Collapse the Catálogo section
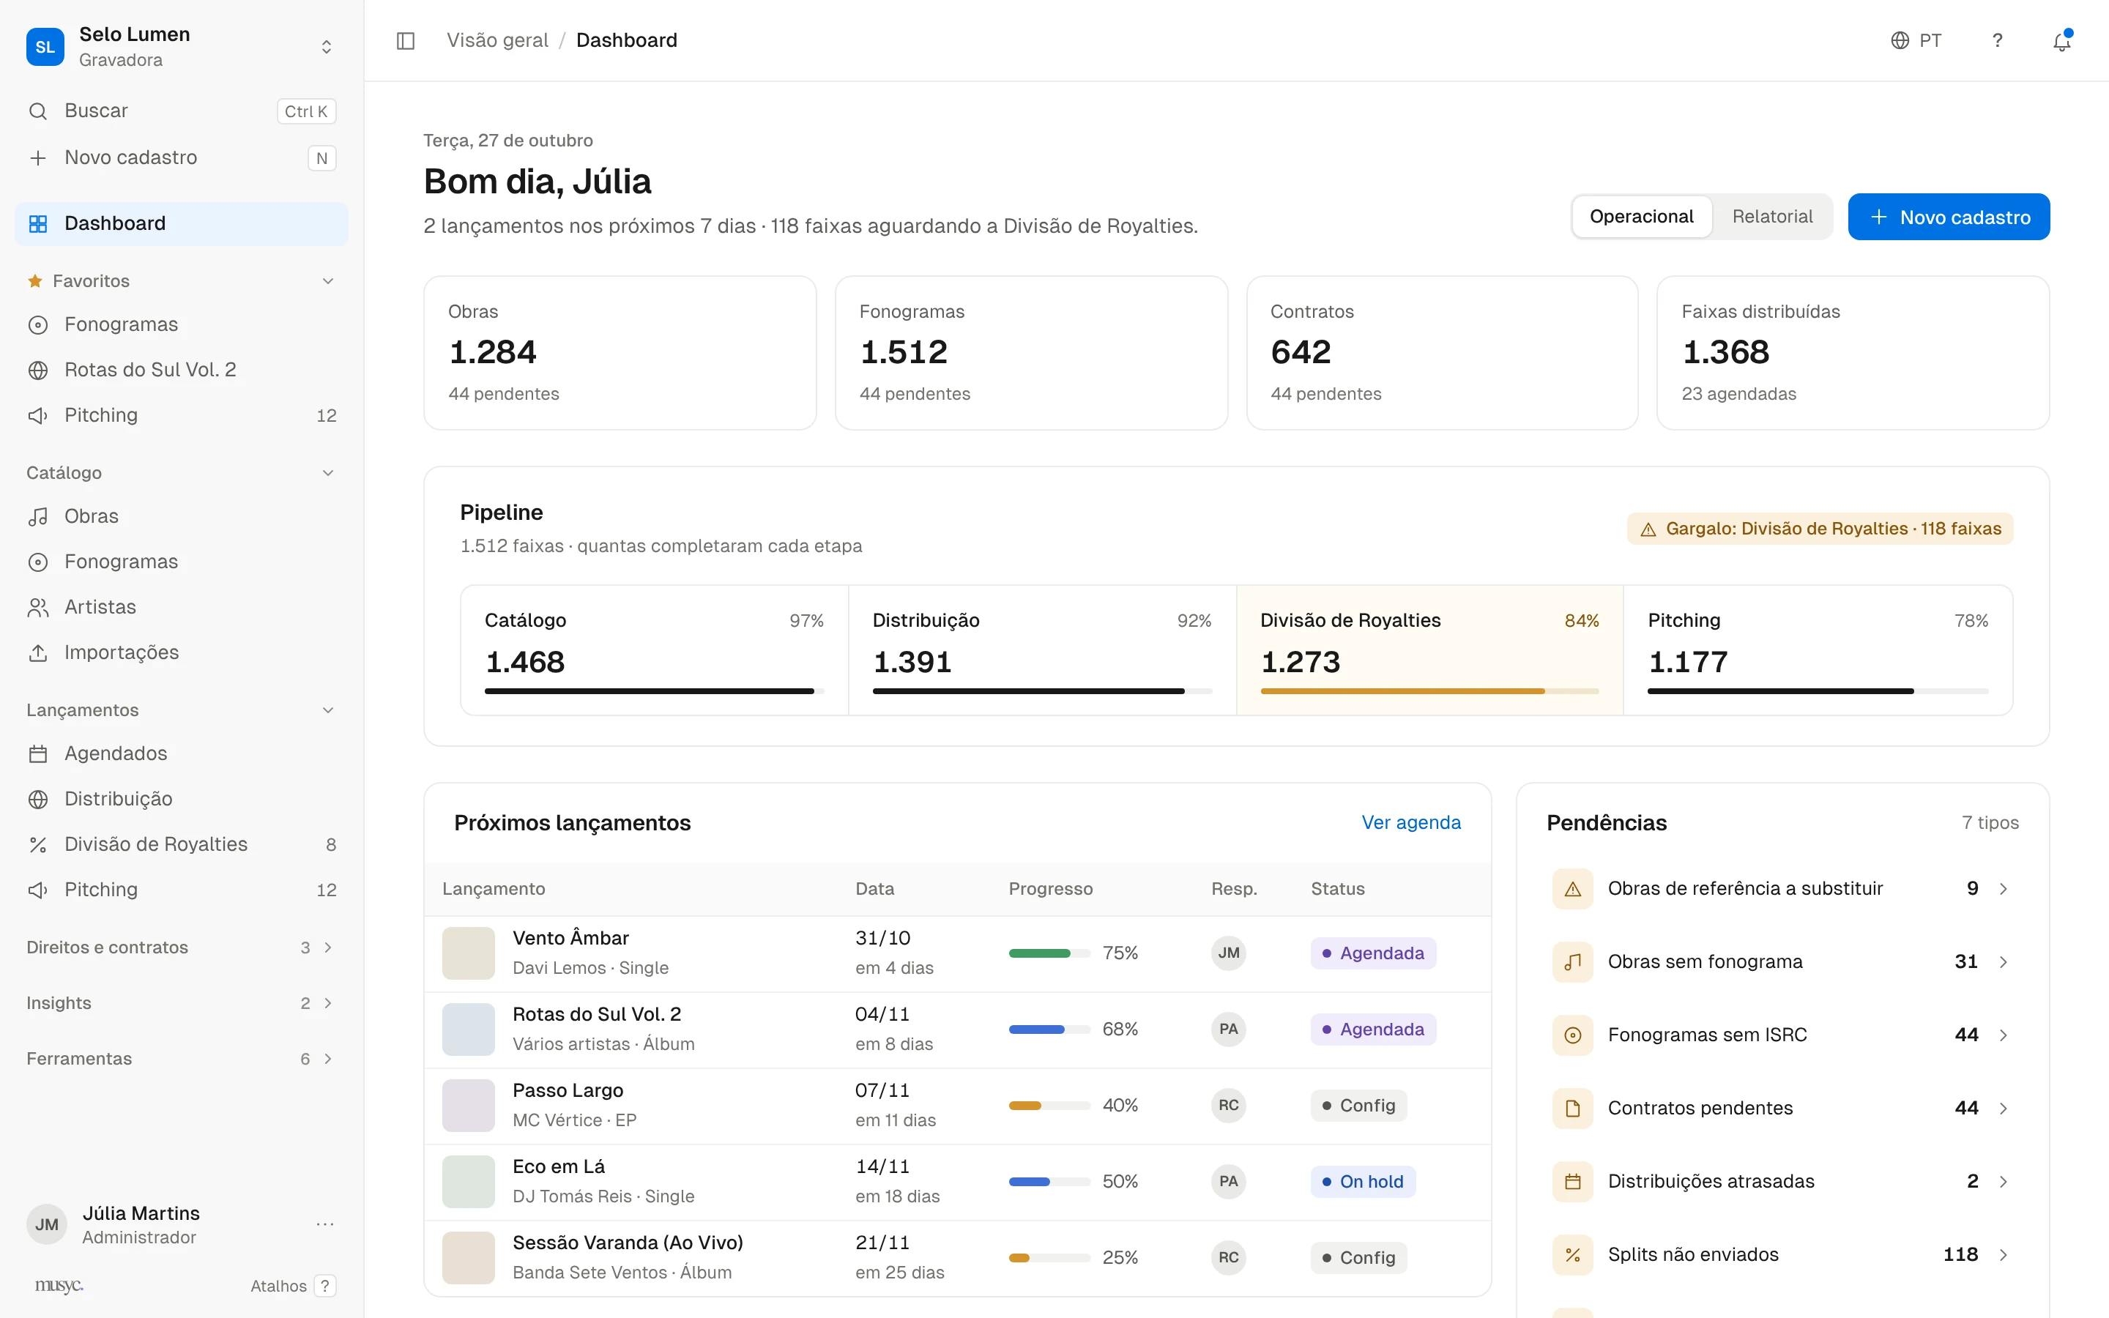This screenshot has width=2109, height=1318. coord(327,473)
